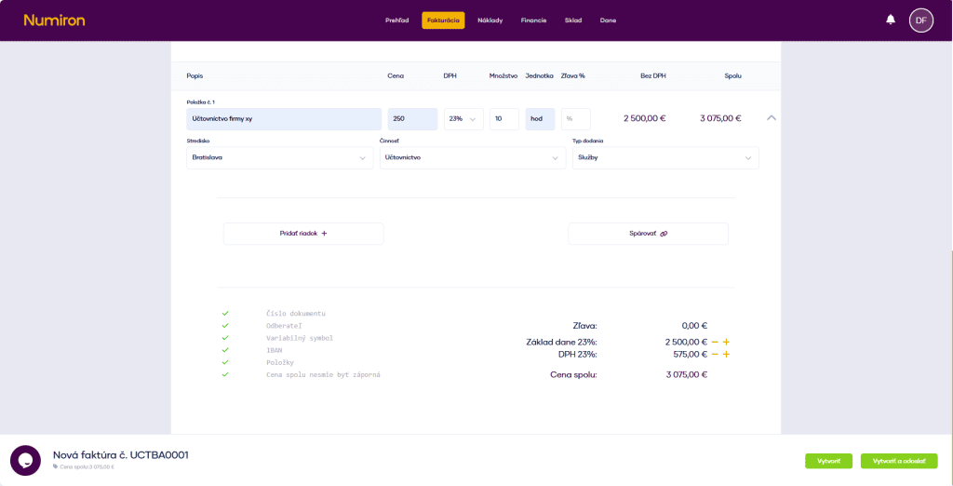The height and width of the screenshot is (486, 953).
Task: Open the DPH 23% rate dropdown
Action: [x=463, y=119]
